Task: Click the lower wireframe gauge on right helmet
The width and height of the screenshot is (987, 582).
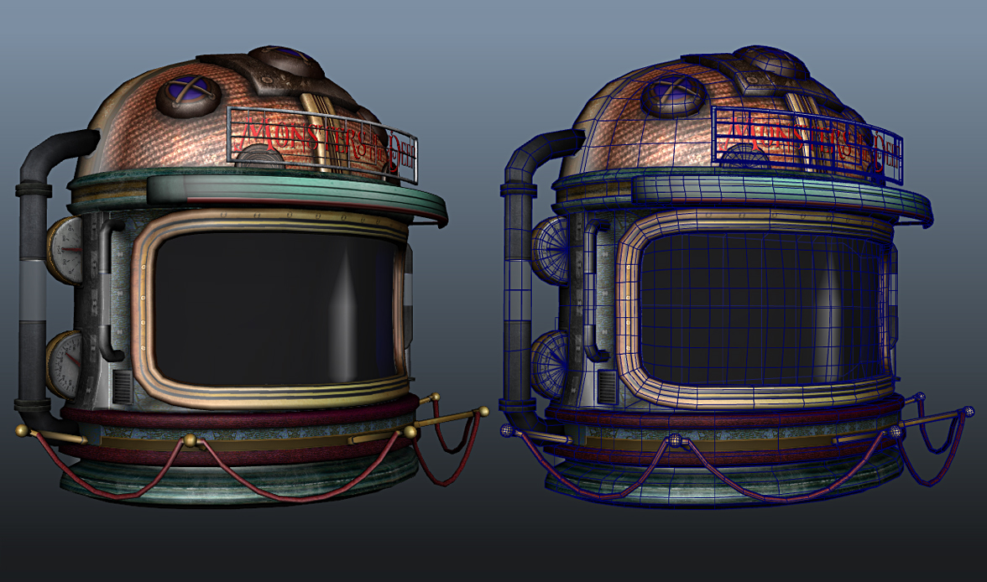Action: (x=546, y=362)
